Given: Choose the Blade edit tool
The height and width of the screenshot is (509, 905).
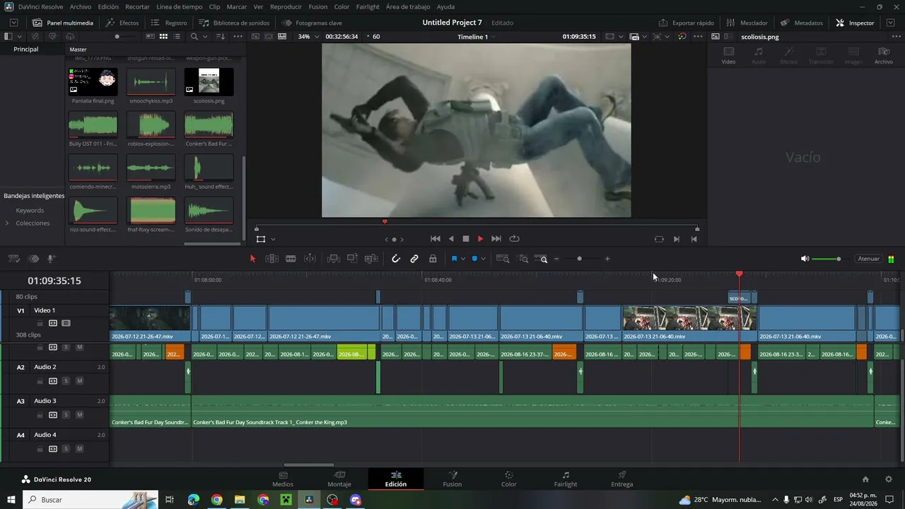Looking at the screenshot, I should (291, 259).
